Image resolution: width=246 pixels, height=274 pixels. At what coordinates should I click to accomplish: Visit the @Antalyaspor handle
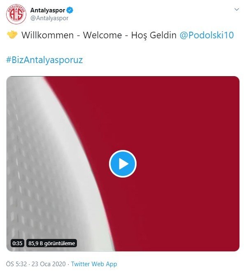[49, 18]
